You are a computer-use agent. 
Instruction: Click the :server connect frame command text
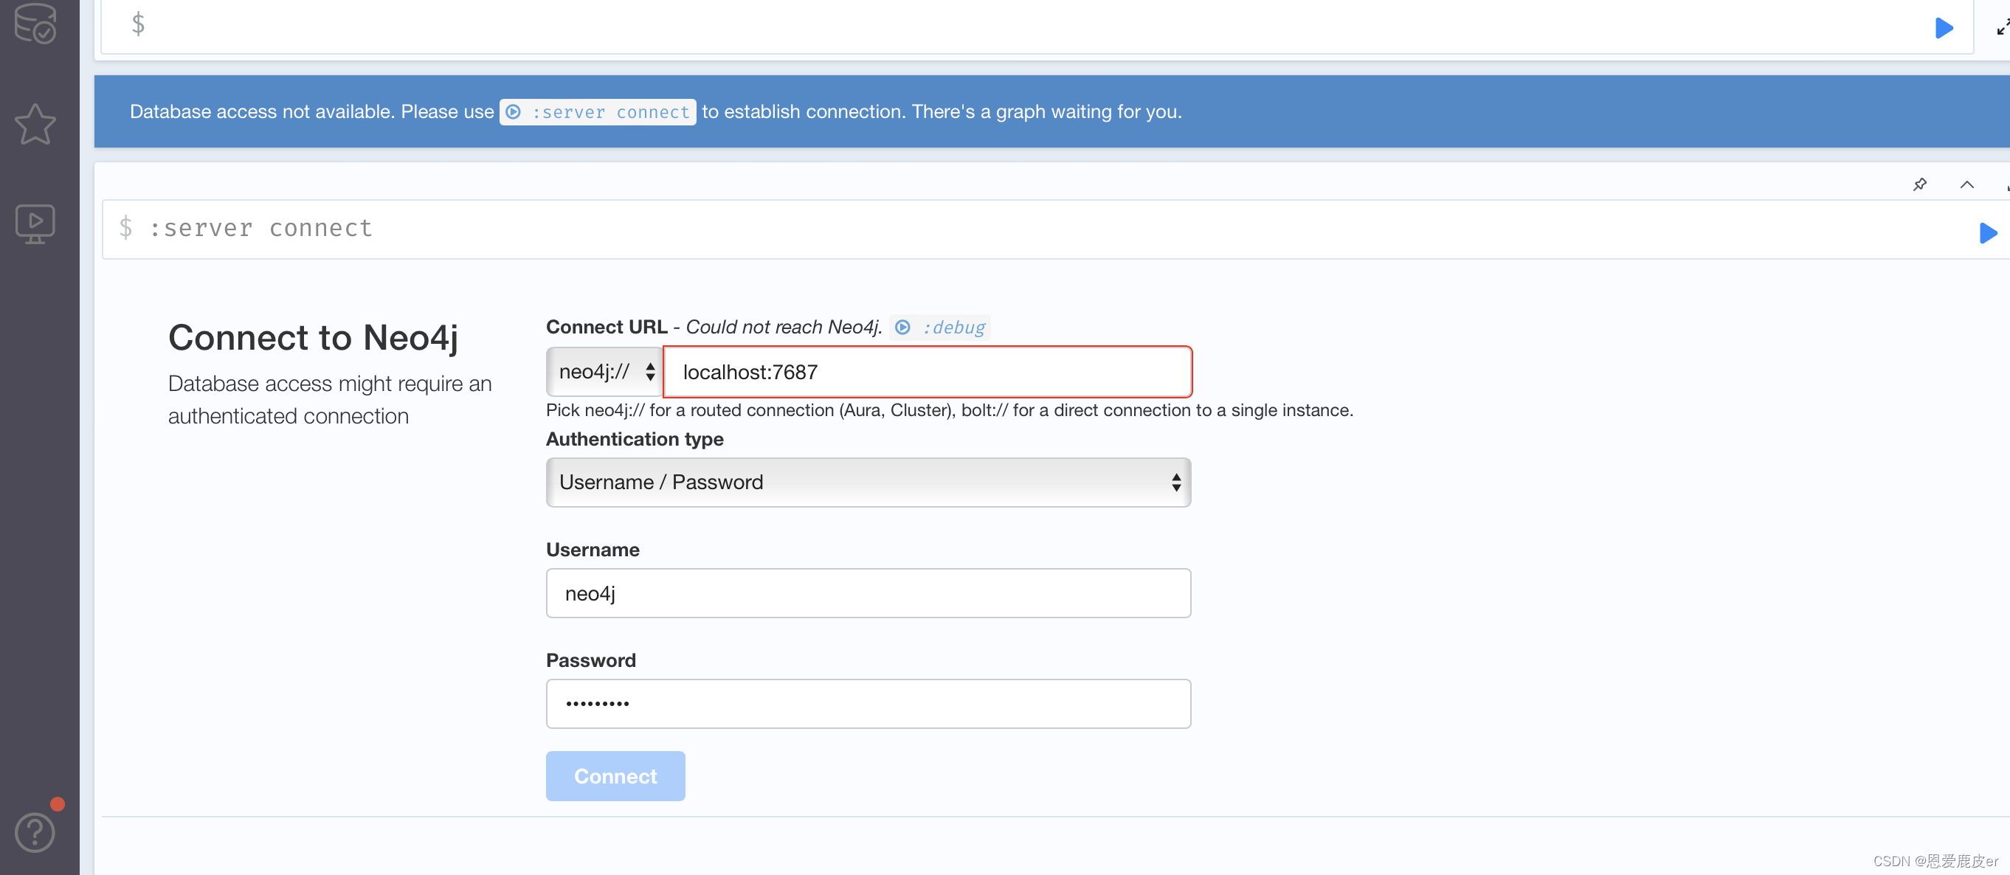(260, 229)
